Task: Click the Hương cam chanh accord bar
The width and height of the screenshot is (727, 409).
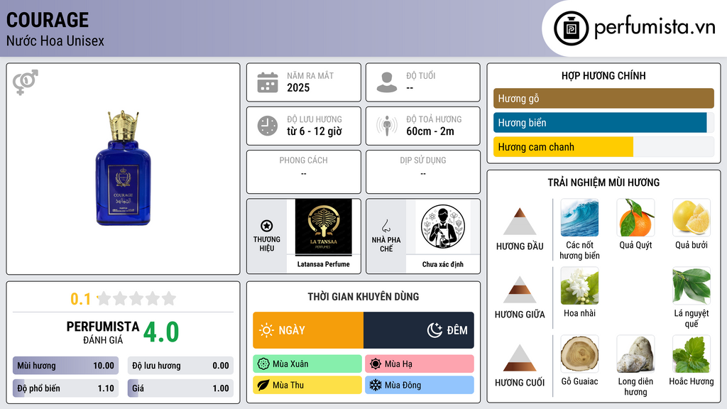Action: point(603,146)
